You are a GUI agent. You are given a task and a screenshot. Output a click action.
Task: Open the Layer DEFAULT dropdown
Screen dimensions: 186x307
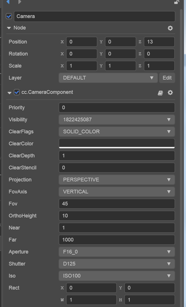(108, 78)
